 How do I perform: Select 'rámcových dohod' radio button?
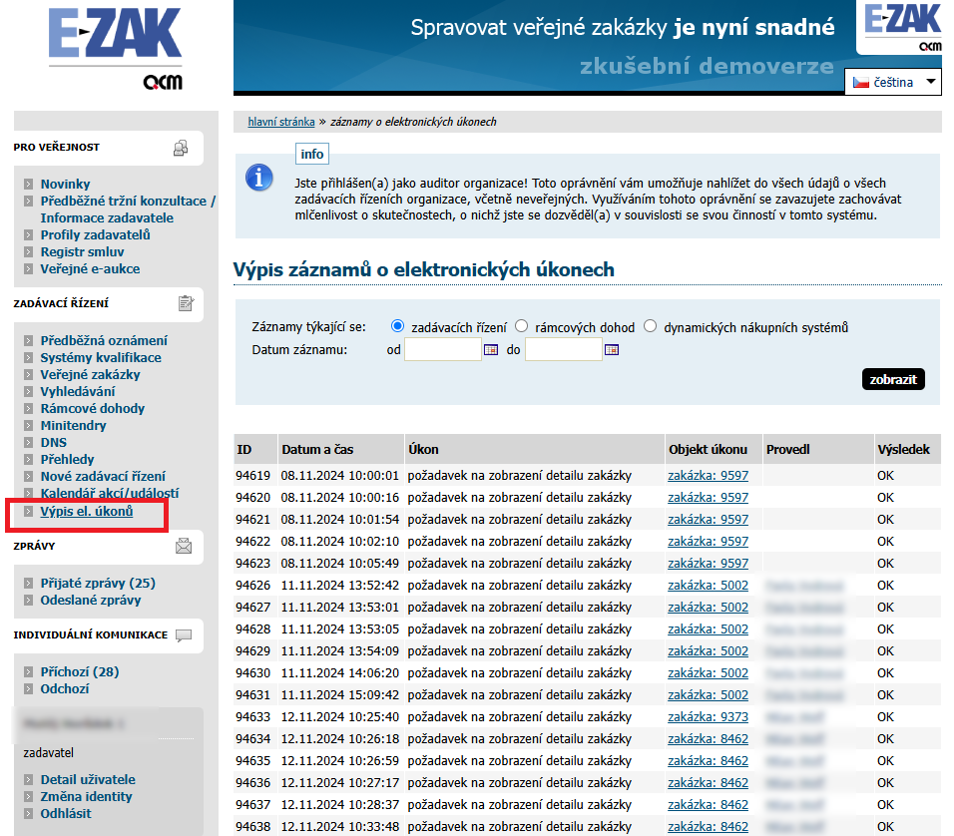click(x=522, y=326)
